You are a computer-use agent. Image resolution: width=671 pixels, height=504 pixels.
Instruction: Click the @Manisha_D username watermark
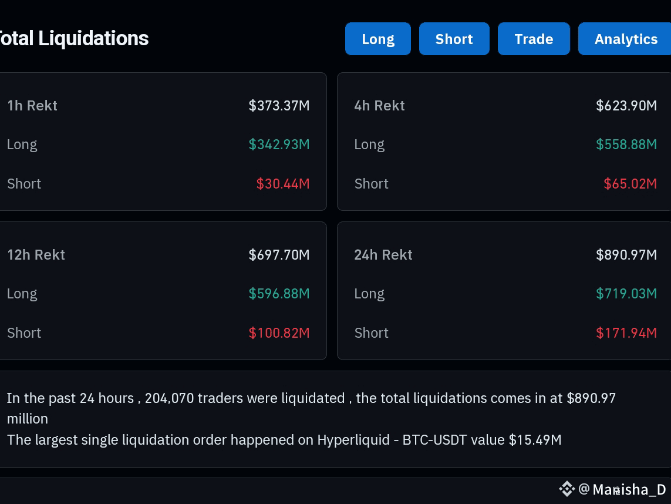622,489
